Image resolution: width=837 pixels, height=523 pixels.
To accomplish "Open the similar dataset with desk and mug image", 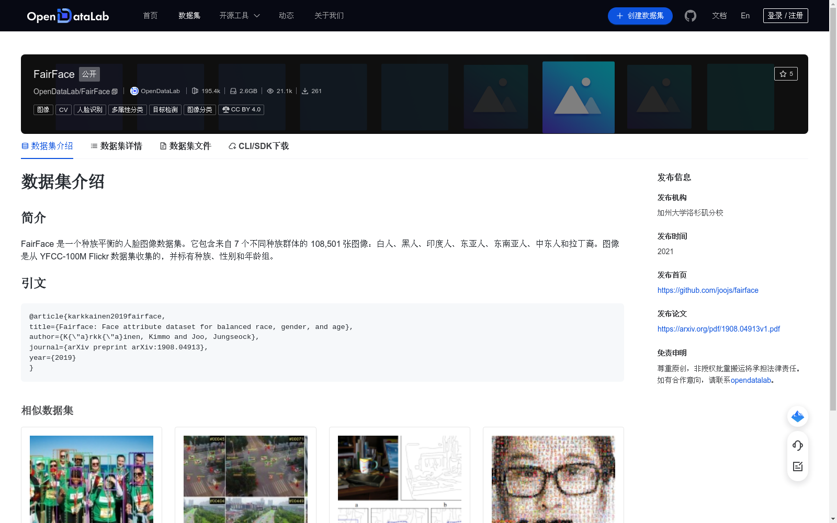I will (x=400, y=479).
